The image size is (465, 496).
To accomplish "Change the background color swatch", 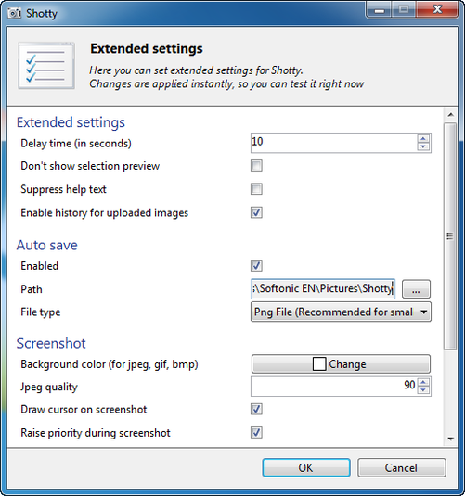I will point(341,364).
